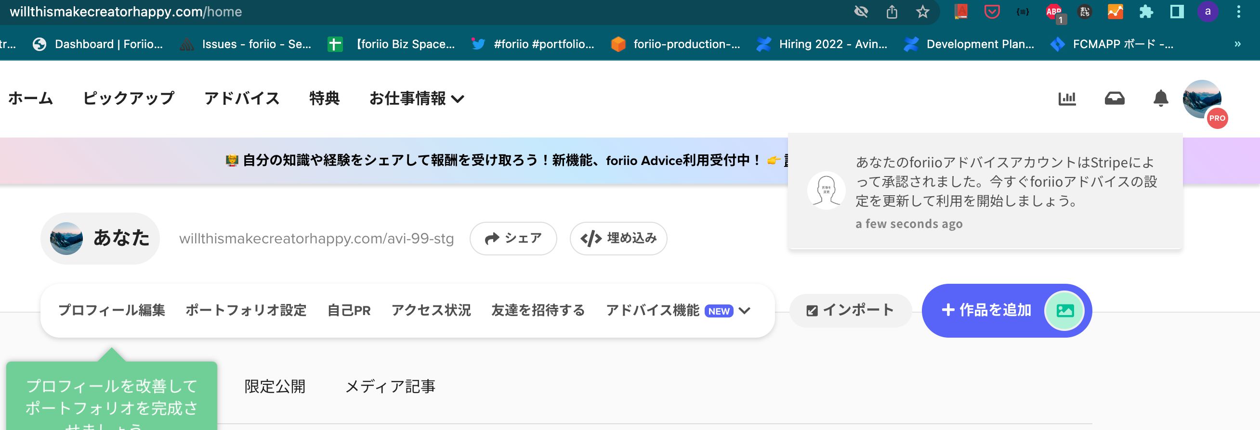Viewport: 1260px width, 430px height.
Task: Open アドバイス navigation item
Action: pos(242,98)
